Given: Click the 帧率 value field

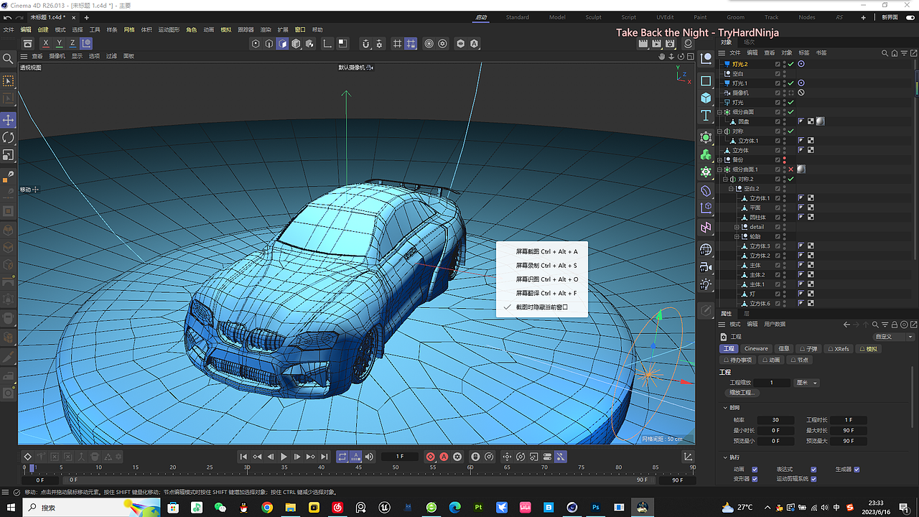Looking at the screenshot, I should coord(775,420).
